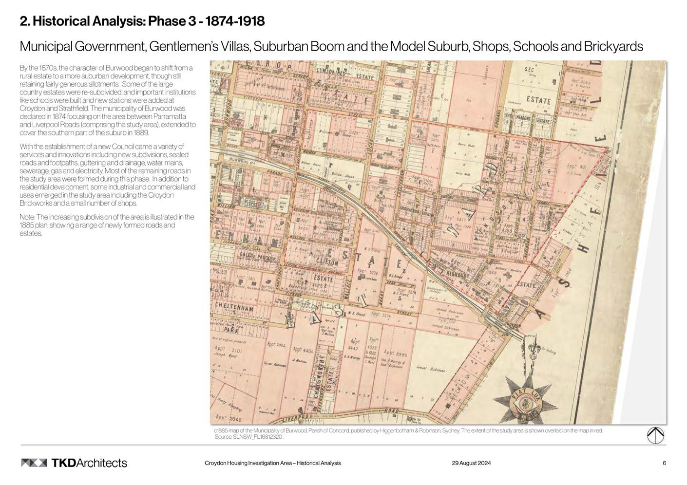Click the paragraph starting 'By the 1870s'
Viewport: 687px width, 485px height.
[108, 100]
